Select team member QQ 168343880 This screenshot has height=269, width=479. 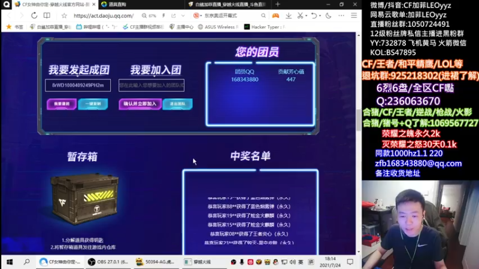click(x=245, y=80)
